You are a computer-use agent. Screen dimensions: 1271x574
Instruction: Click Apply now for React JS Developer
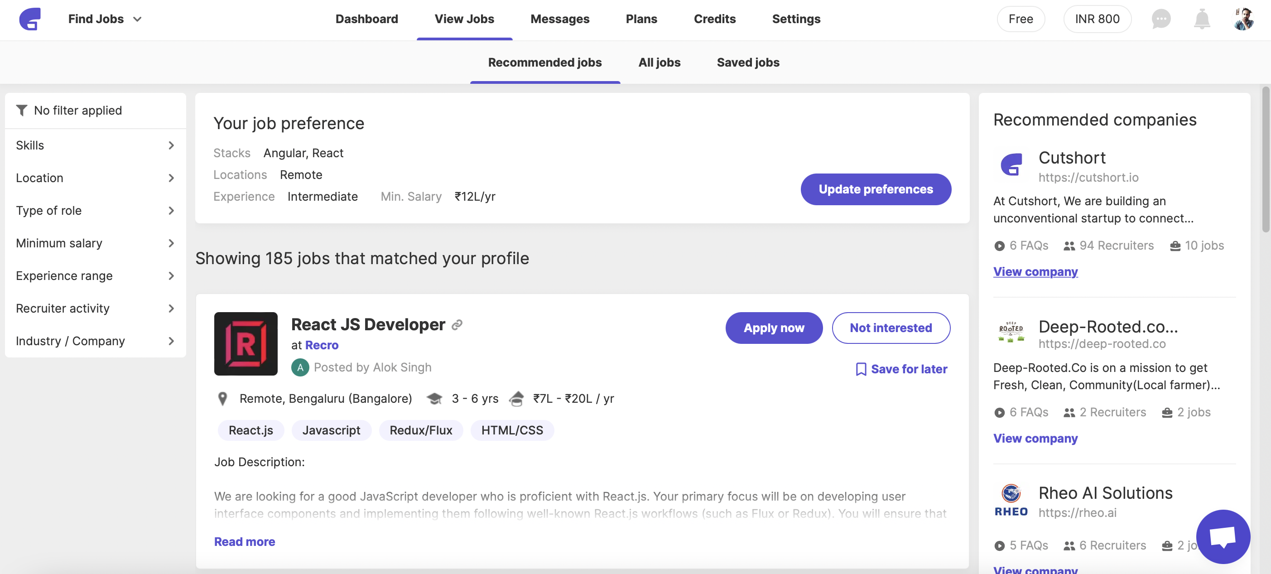click(774, 328)
